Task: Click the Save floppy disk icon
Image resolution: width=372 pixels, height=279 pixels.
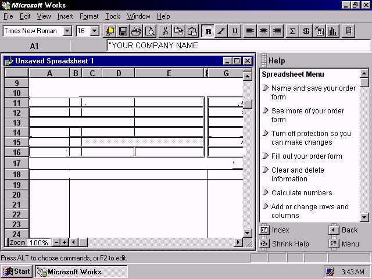Action: click(123, 31)
